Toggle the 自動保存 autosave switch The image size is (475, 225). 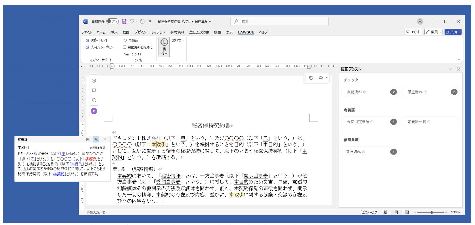point(112,21)
